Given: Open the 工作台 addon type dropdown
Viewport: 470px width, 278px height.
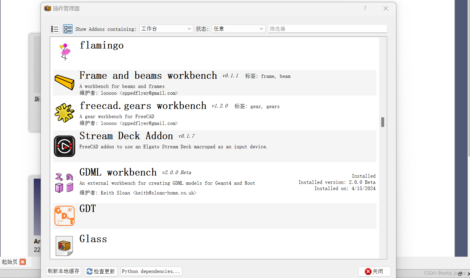Looking at the screenshot, I should (x=166, y=29).
